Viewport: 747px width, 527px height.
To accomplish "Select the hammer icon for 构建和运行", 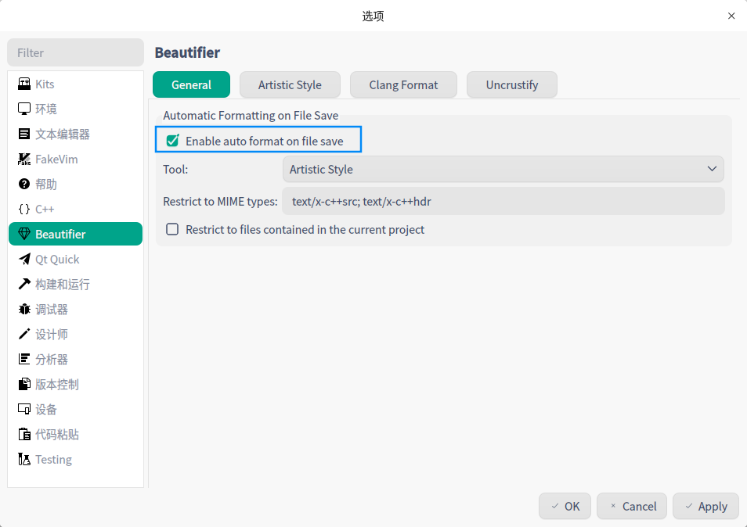I will click(x=24, y=285).
